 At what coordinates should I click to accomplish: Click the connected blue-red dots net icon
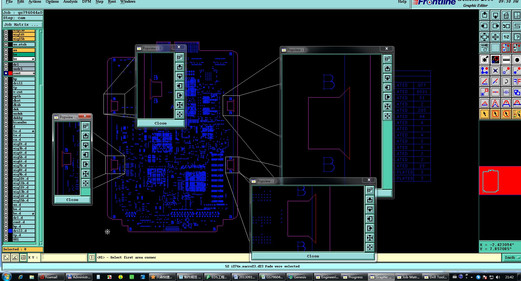point(485,71)
